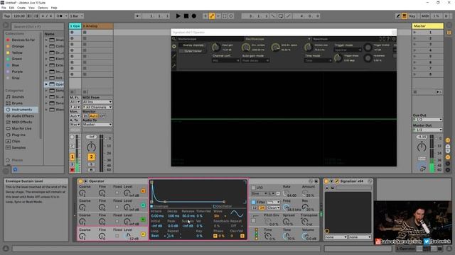The width and height of the screenshot is (455, 255).
Task: Click the Arrangement Record button
Action: click(194, 16)
